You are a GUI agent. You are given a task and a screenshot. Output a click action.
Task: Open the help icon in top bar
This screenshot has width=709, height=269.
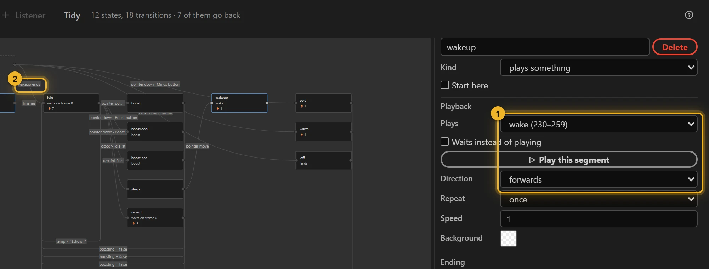[689, 15]
